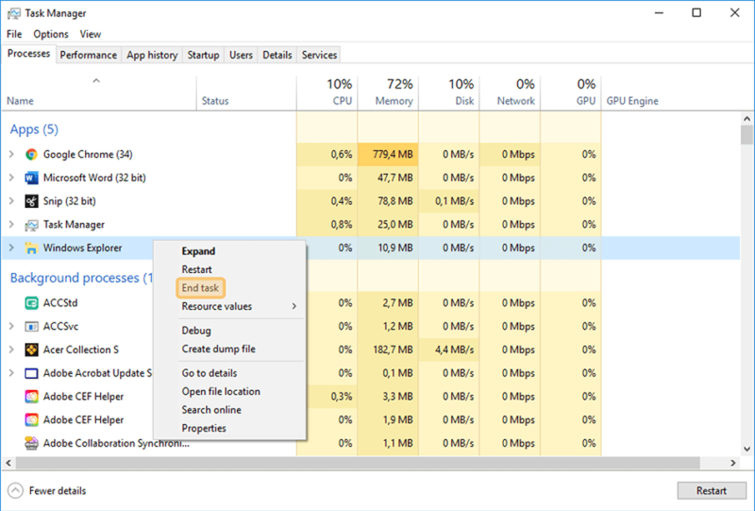Screen dimensions: 755x511
Task: Select End task in the context menu
Action: (x=200, y=288)
